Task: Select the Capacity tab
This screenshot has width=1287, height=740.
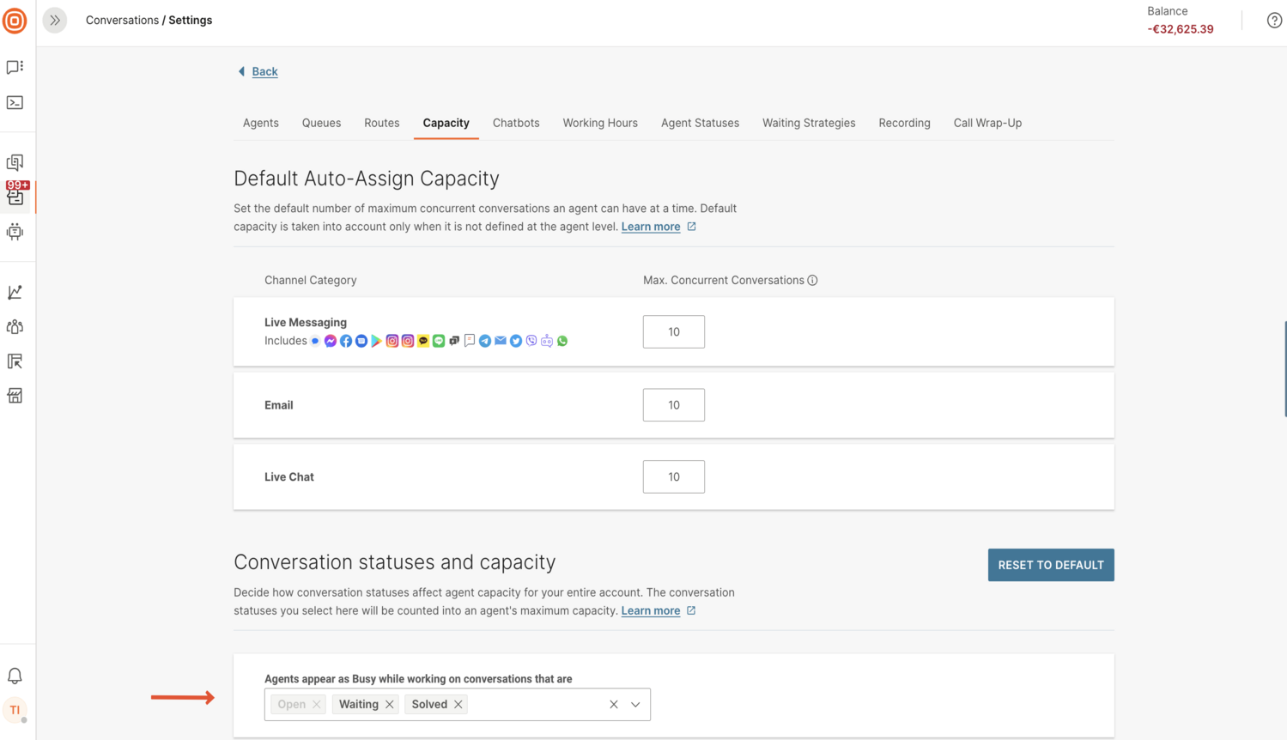Action: pyautogui.click(x=446, y=123)
